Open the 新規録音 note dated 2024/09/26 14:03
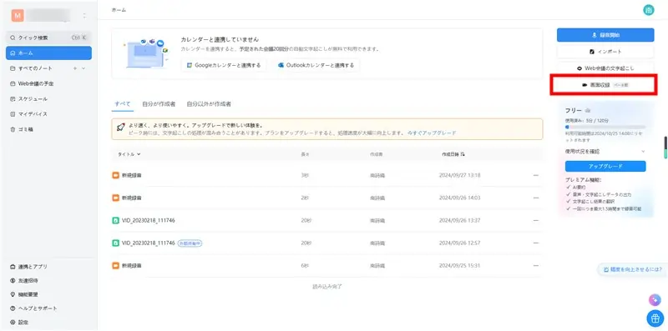Image resolution: width=668 pixels, height=331 pixels. (x=132, y=198)
